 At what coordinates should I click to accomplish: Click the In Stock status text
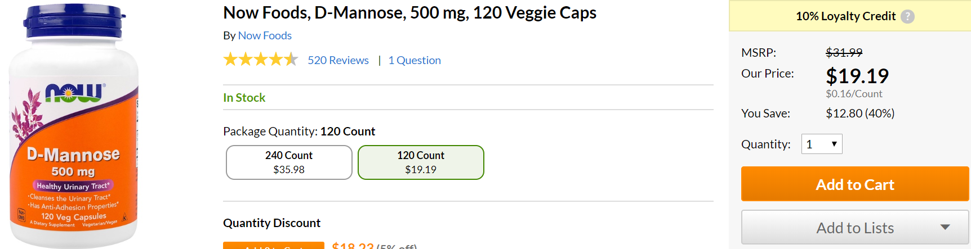[244, 98]
